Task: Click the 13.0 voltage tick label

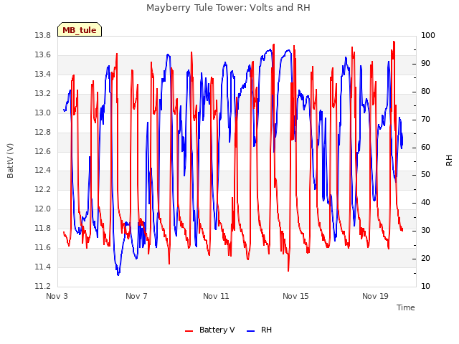Action: [x=43, y=113]
